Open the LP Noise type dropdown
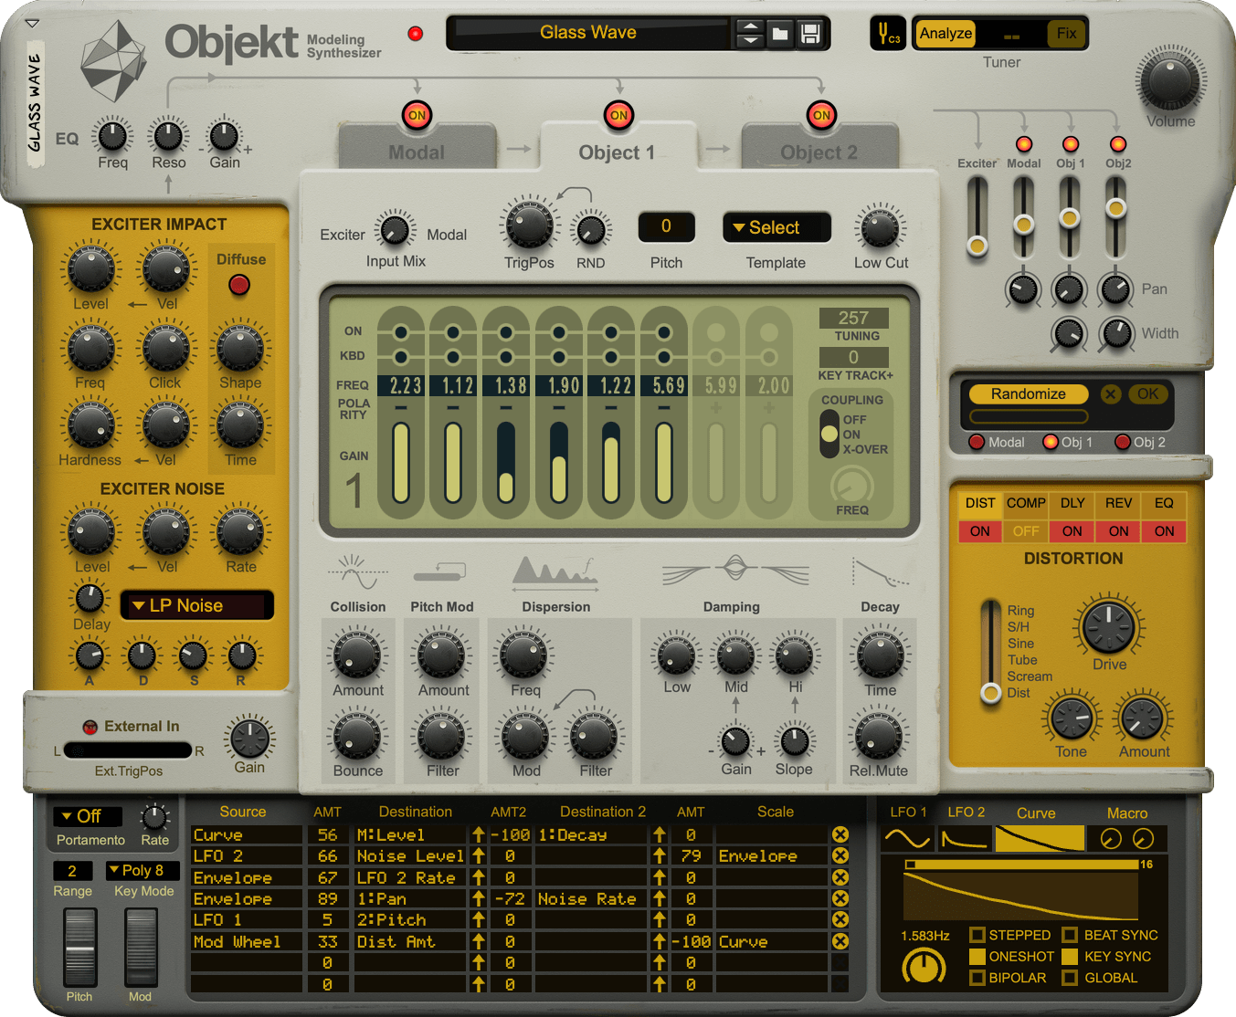Image resolution: width=1236 pixels, height=1017 pixels. tap(196, 605)
